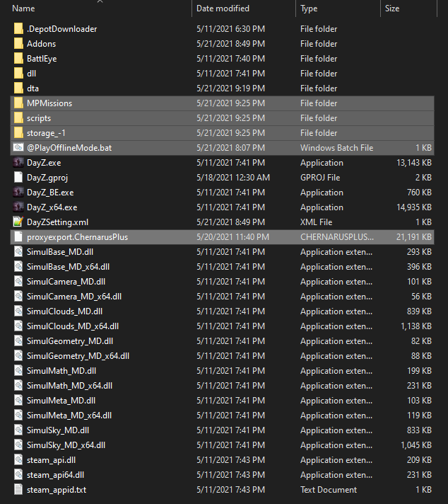This screenshot has width=448, height=504.
Task: Click the steam_api64.dll file icon
Action: tap(18, 475)
